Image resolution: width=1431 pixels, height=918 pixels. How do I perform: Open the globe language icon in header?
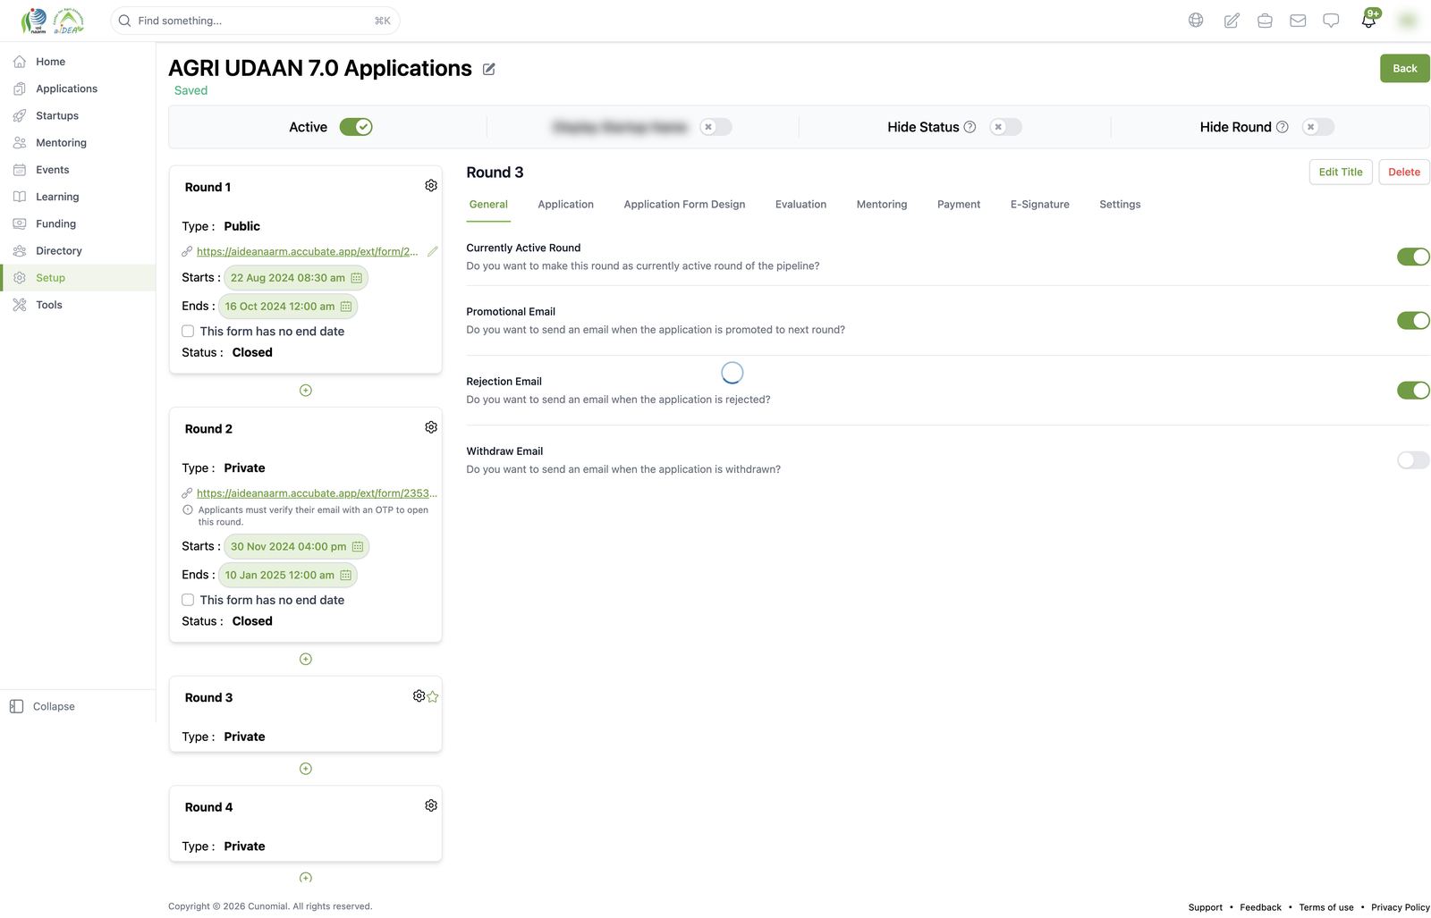click(x=1196, y=21)
